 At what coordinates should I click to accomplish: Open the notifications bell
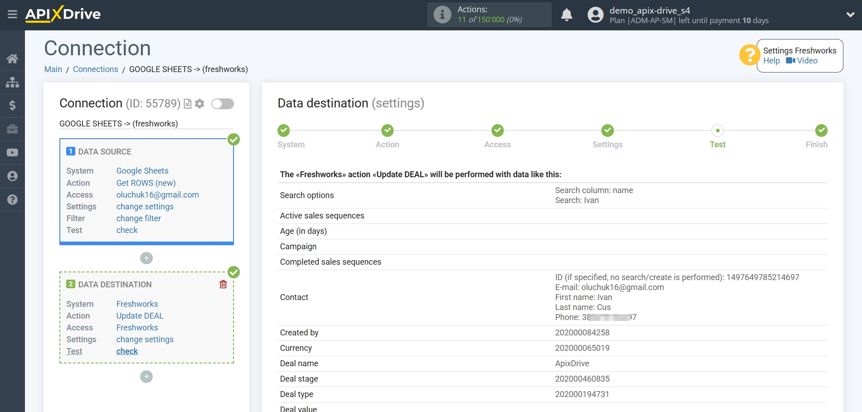click(x=566, y=15)
